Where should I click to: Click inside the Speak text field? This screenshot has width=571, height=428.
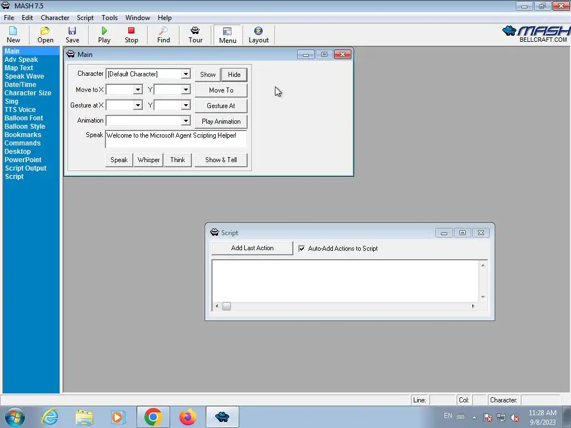(176, 139)
